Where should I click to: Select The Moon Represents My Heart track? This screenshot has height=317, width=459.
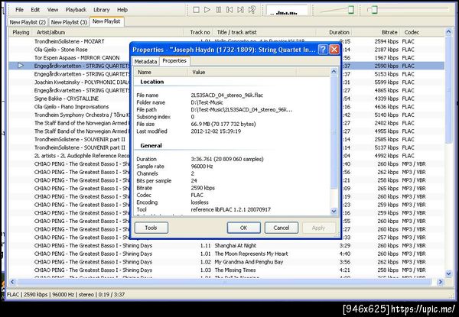coord(226,254)
